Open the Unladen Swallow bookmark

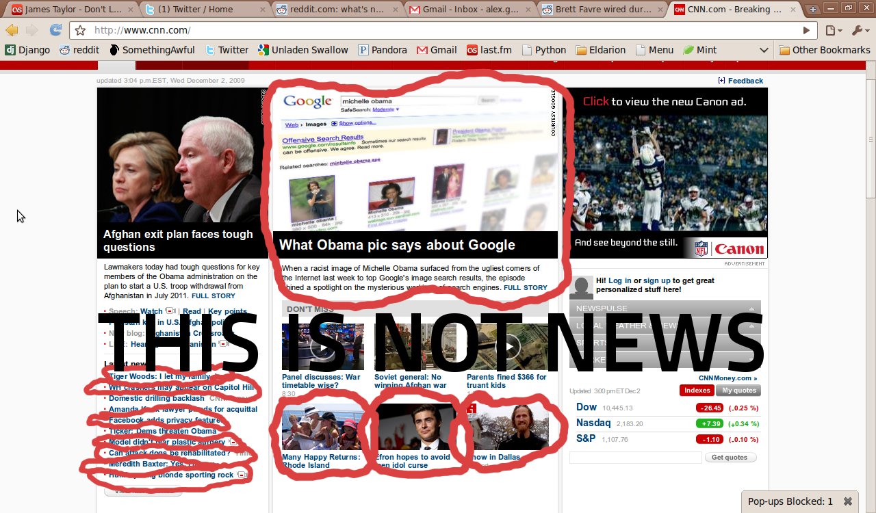click(x=303, y=50)
